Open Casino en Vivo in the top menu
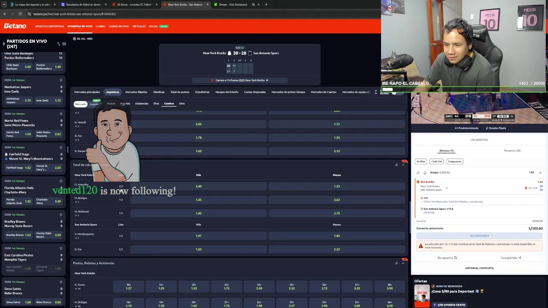 (x=119, y=26)
